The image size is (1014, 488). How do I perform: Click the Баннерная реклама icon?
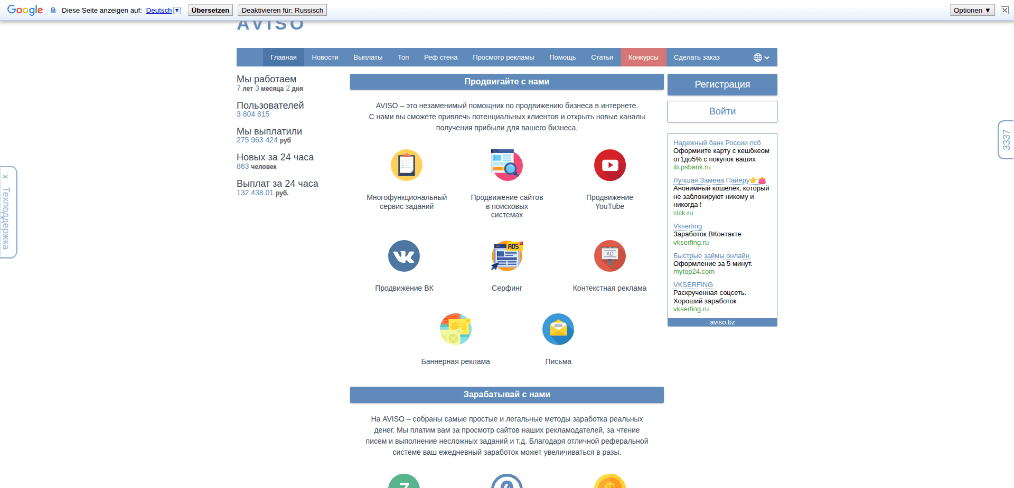[x=455, y=329]
